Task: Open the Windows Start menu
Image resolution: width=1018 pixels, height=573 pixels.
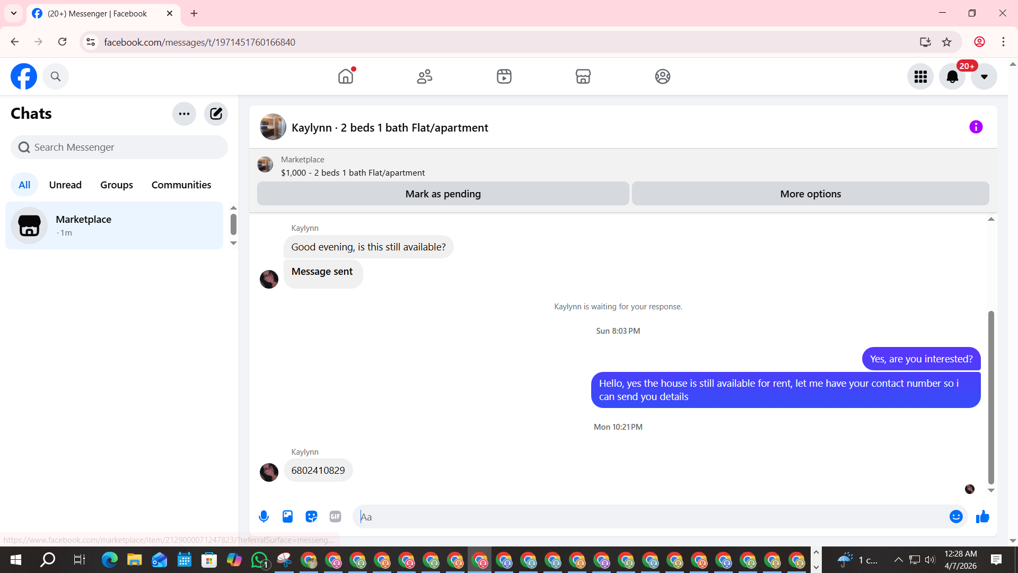Action: coord(15,560)
